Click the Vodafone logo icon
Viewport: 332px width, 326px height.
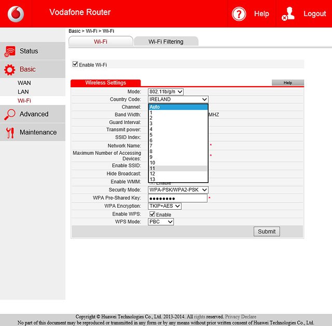tap(16, 14)
